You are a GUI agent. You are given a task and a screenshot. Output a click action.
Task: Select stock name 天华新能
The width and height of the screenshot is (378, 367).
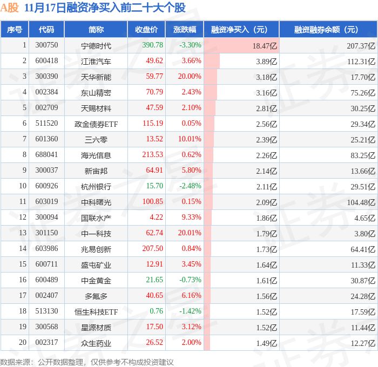pyautogui.click(x=96, y=77)
